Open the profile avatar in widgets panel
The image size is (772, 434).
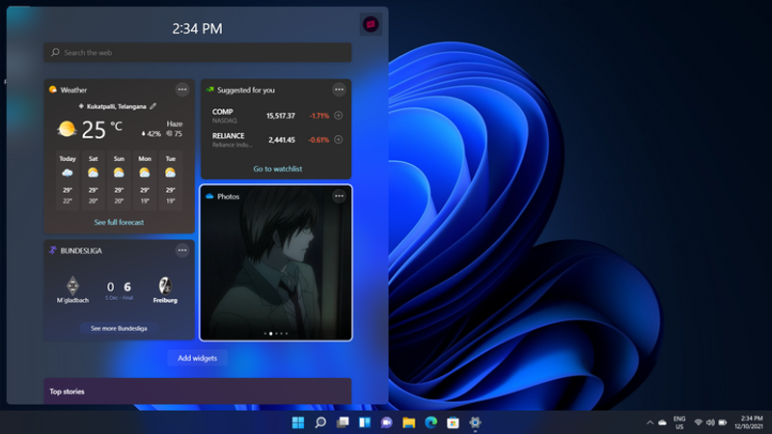click(371, 24)
